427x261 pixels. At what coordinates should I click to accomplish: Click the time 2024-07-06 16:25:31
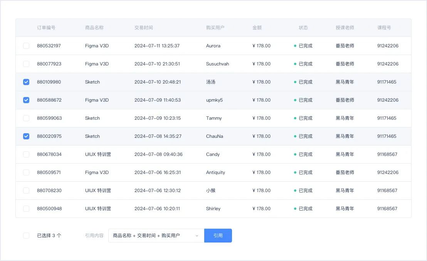point(158,172)
